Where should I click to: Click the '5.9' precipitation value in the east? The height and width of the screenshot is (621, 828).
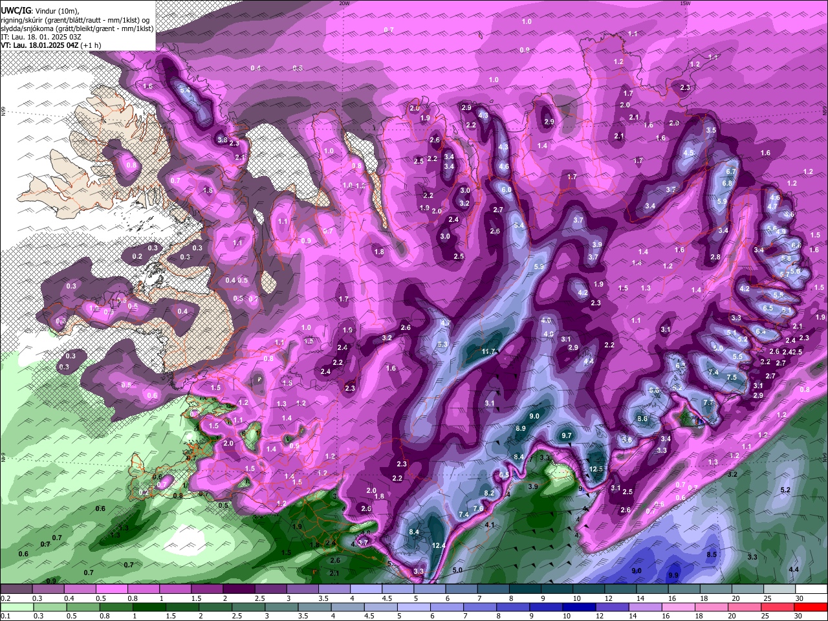723,202
